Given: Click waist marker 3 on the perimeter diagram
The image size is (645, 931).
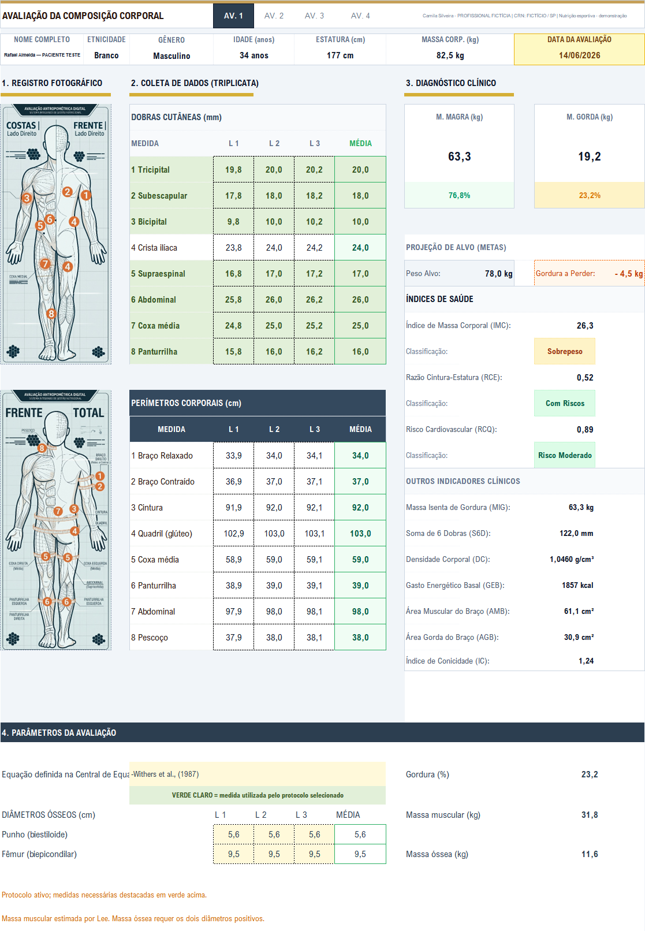Looking at the screenshot, I should (x=74, y=509).
